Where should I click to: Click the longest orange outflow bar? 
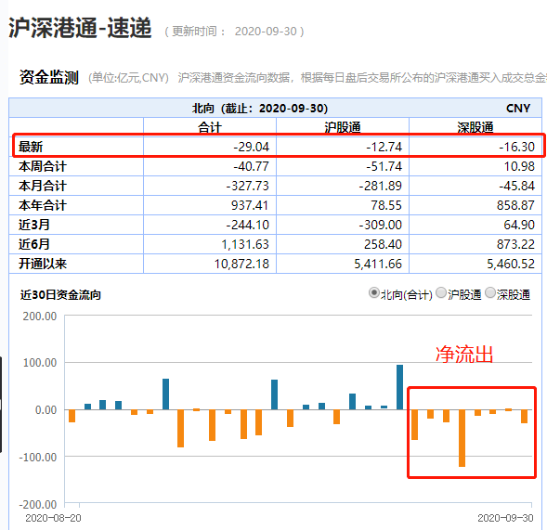(x=462, y=438)
